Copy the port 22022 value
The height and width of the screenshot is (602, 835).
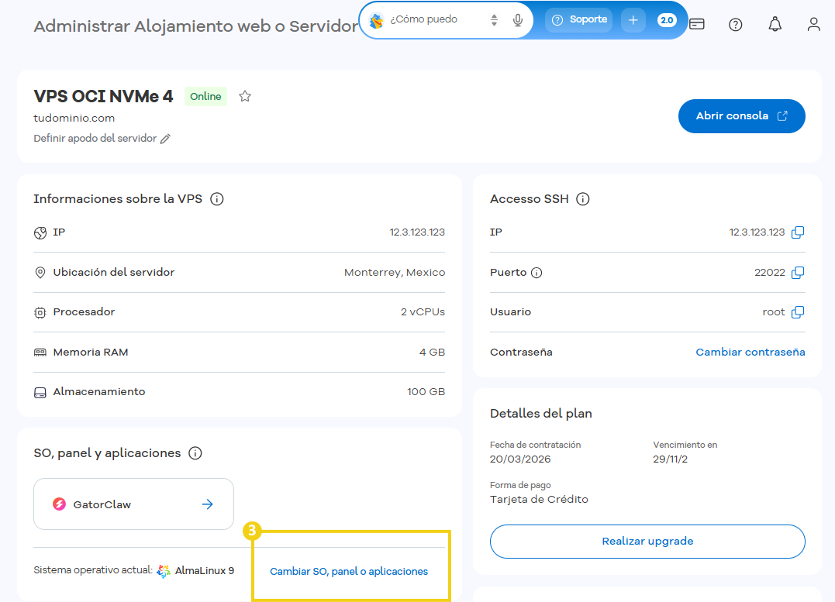click(x=798, y=273)
